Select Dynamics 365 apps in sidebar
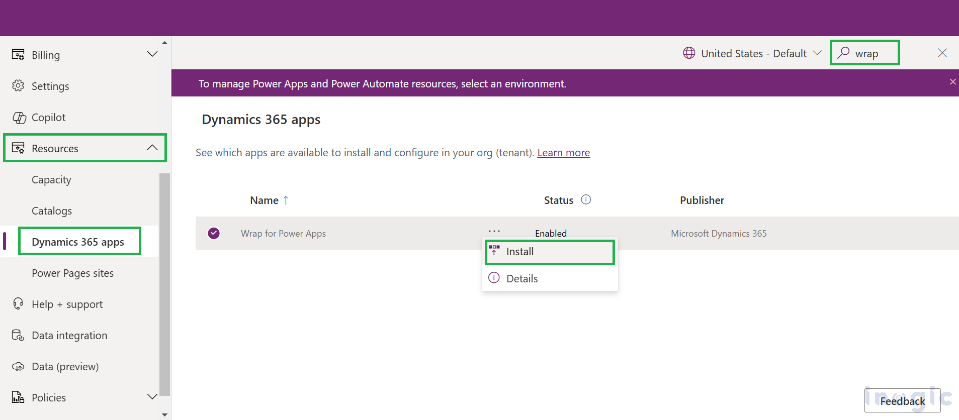This screenshot has height=420, width=959. coord(78,242)
